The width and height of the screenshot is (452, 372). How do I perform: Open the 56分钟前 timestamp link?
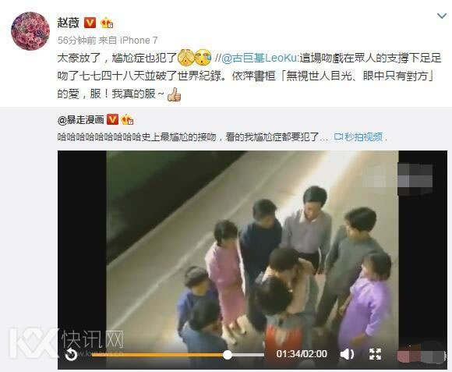tap(76, 41)
